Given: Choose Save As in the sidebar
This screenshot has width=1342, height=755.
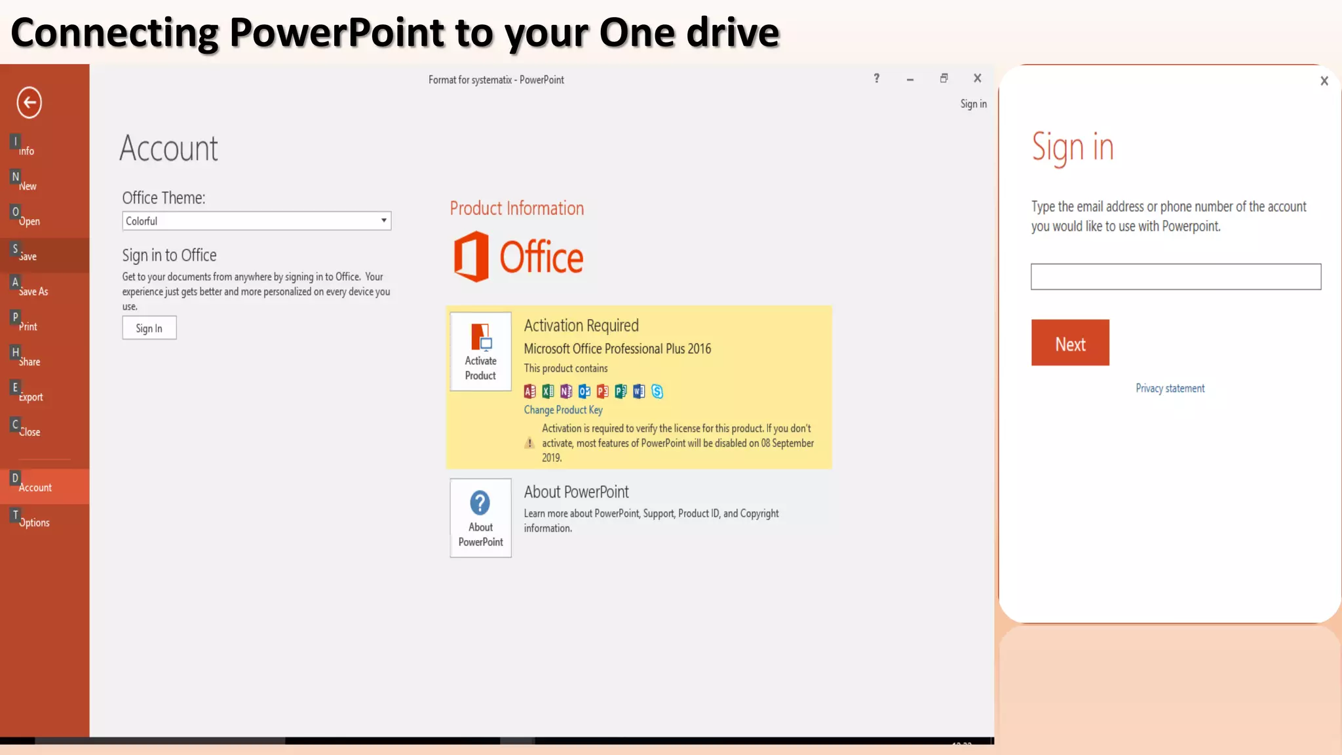Looking at the screenshot, I should click(x=45, y=291).
